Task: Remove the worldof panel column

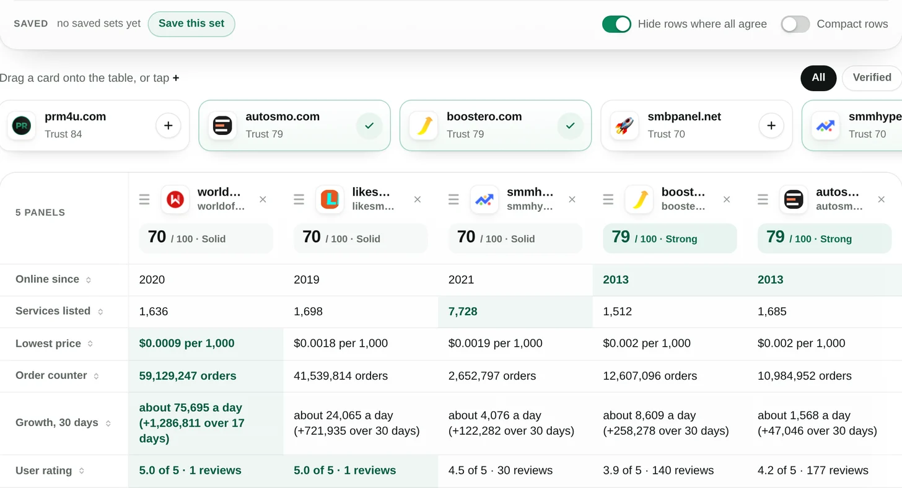Action: (x=263, y=199)
